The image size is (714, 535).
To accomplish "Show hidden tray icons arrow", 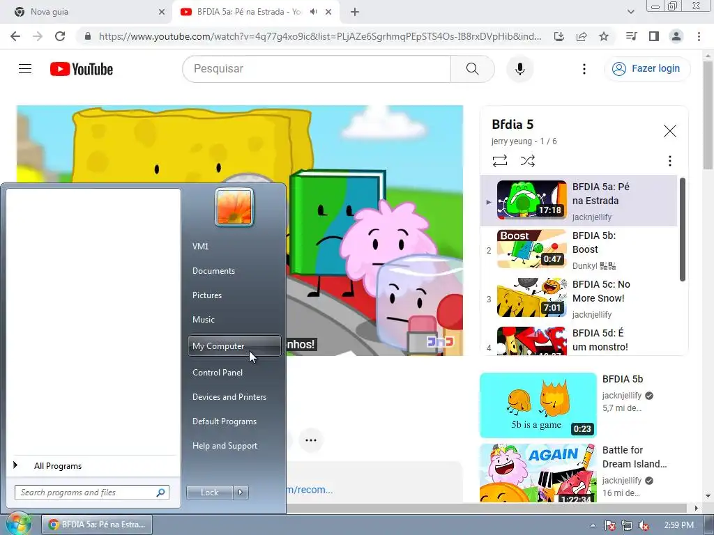I will pyautogui.click(x=593, y=525).
